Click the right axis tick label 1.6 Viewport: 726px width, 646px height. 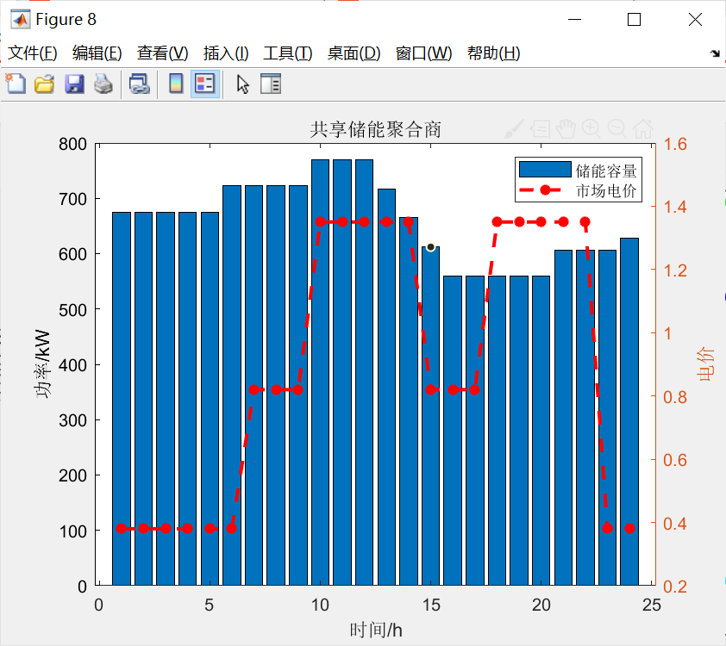(x=675, y=145)
